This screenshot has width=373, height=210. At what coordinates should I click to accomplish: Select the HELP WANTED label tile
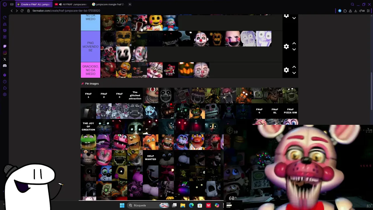[x=150, y=157]
